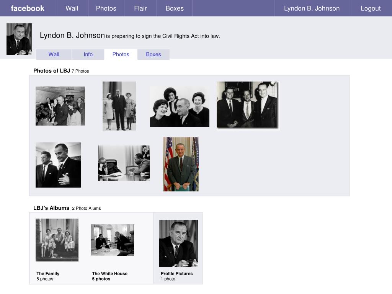This screenshot has width=392, height=294.
Task: Select the Photos profile tab
Action: 121,54
